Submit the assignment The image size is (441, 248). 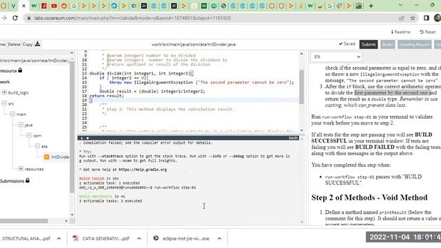point(369,44)
